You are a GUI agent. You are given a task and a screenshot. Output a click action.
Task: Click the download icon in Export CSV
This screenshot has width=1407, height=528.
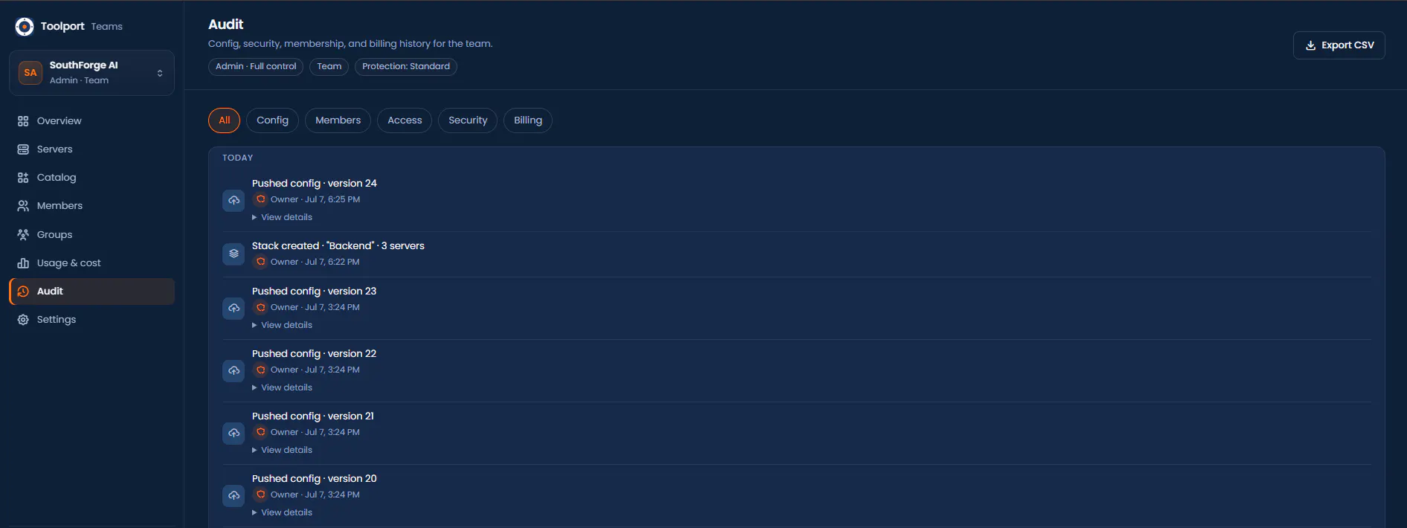click(1310, 45)
